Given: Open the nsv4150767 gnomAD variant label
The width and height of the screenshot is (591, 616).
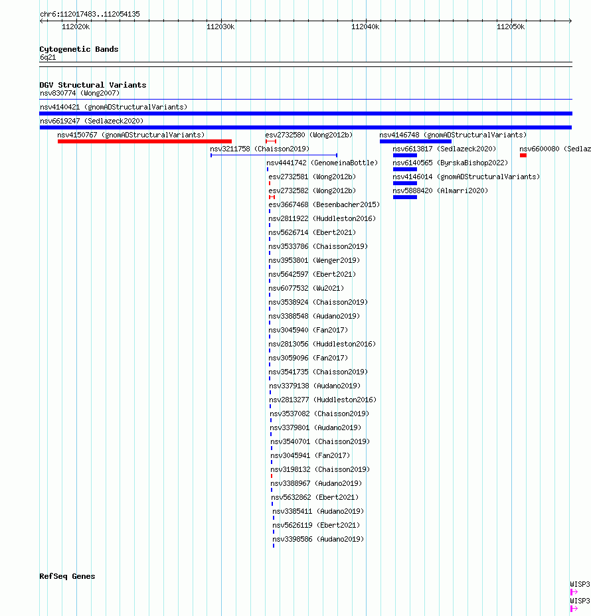Looking at the screenshot, I should coord(131,135).
